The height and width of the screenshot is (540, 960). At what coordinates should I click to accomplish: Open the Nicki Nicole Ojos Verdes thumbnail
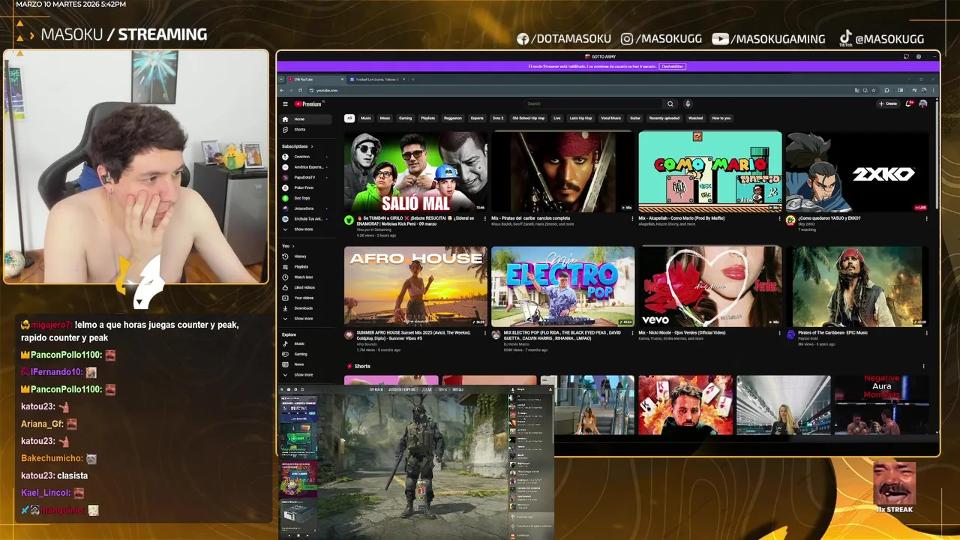pyautogui.click(x=709, y=286)
